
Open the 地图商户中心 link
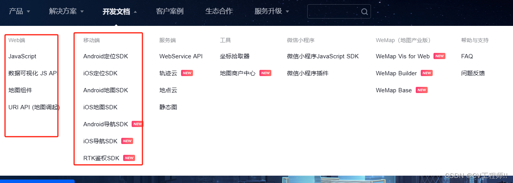point(238,73)
